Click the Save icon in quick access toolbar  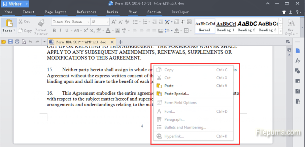[x=10, y=42]
